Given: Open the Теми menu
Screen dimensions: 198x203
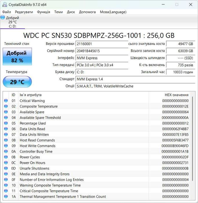Looking at the screenshot, I should 58,12.
